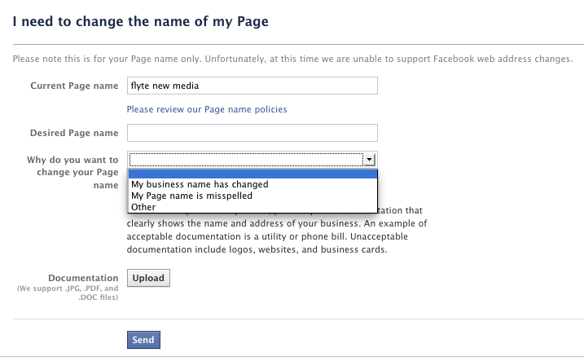Click the "Current Page name" label
Image resolution: width=584 pixels, height=361 pixels.
pyautogui.click(x=74, y=86)
